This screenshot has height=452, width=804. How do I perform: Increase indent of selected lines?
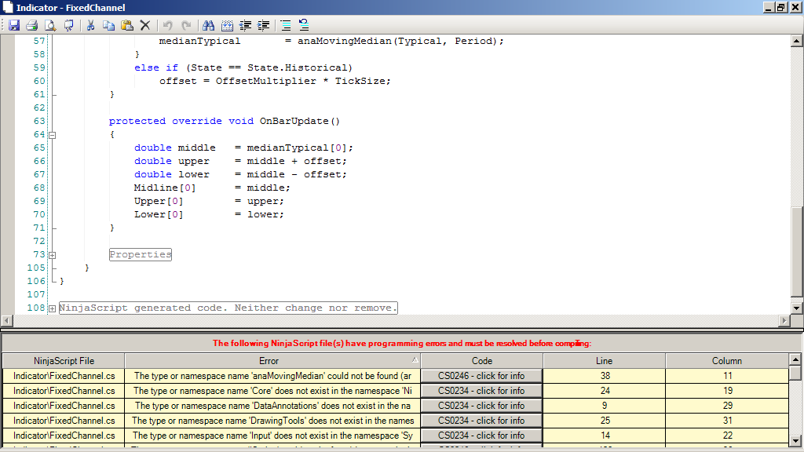tap(264, 25)
